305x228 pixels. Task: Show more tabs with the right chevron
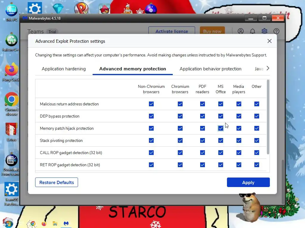[268, 68]
